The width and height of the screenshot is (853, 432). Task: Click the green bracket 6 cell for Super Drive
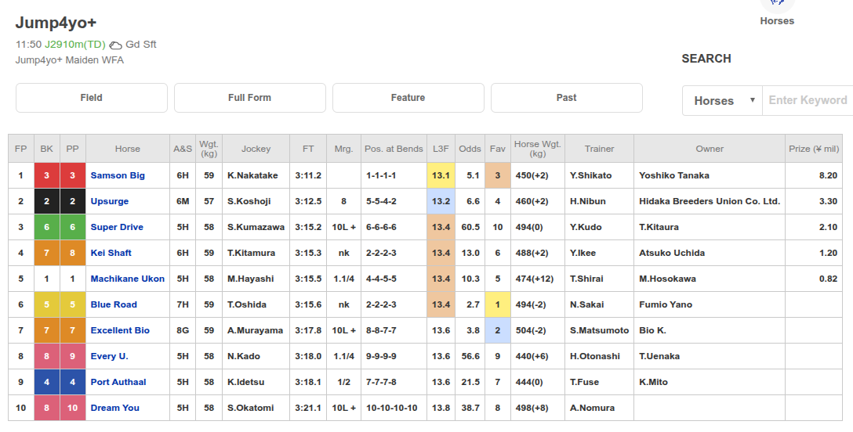point(47,227)
